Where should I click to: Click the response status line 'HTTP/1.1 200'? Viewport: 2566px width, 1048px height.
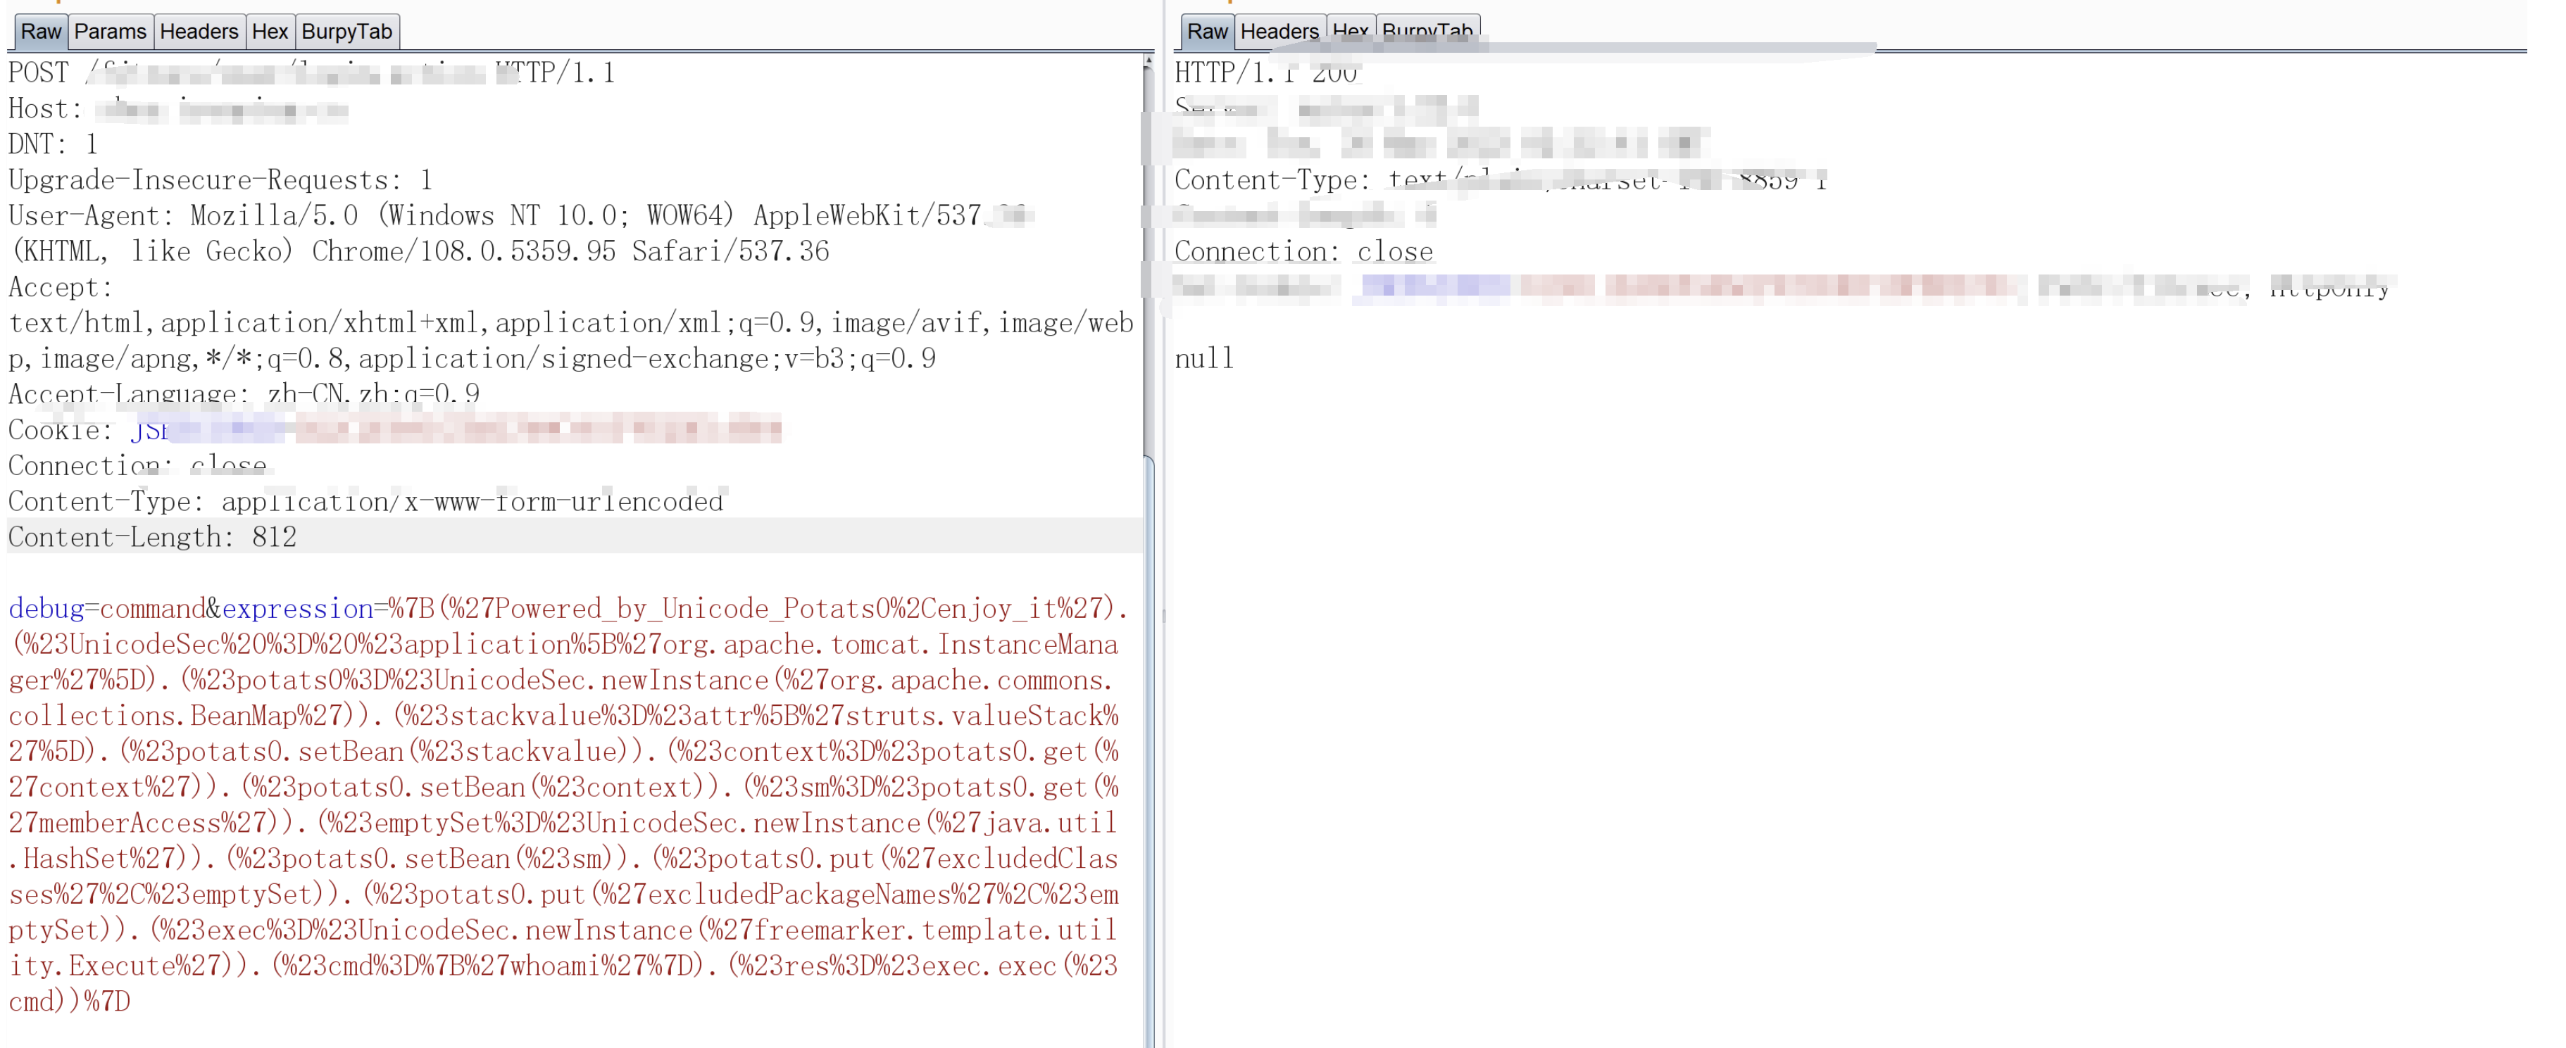1265,72
